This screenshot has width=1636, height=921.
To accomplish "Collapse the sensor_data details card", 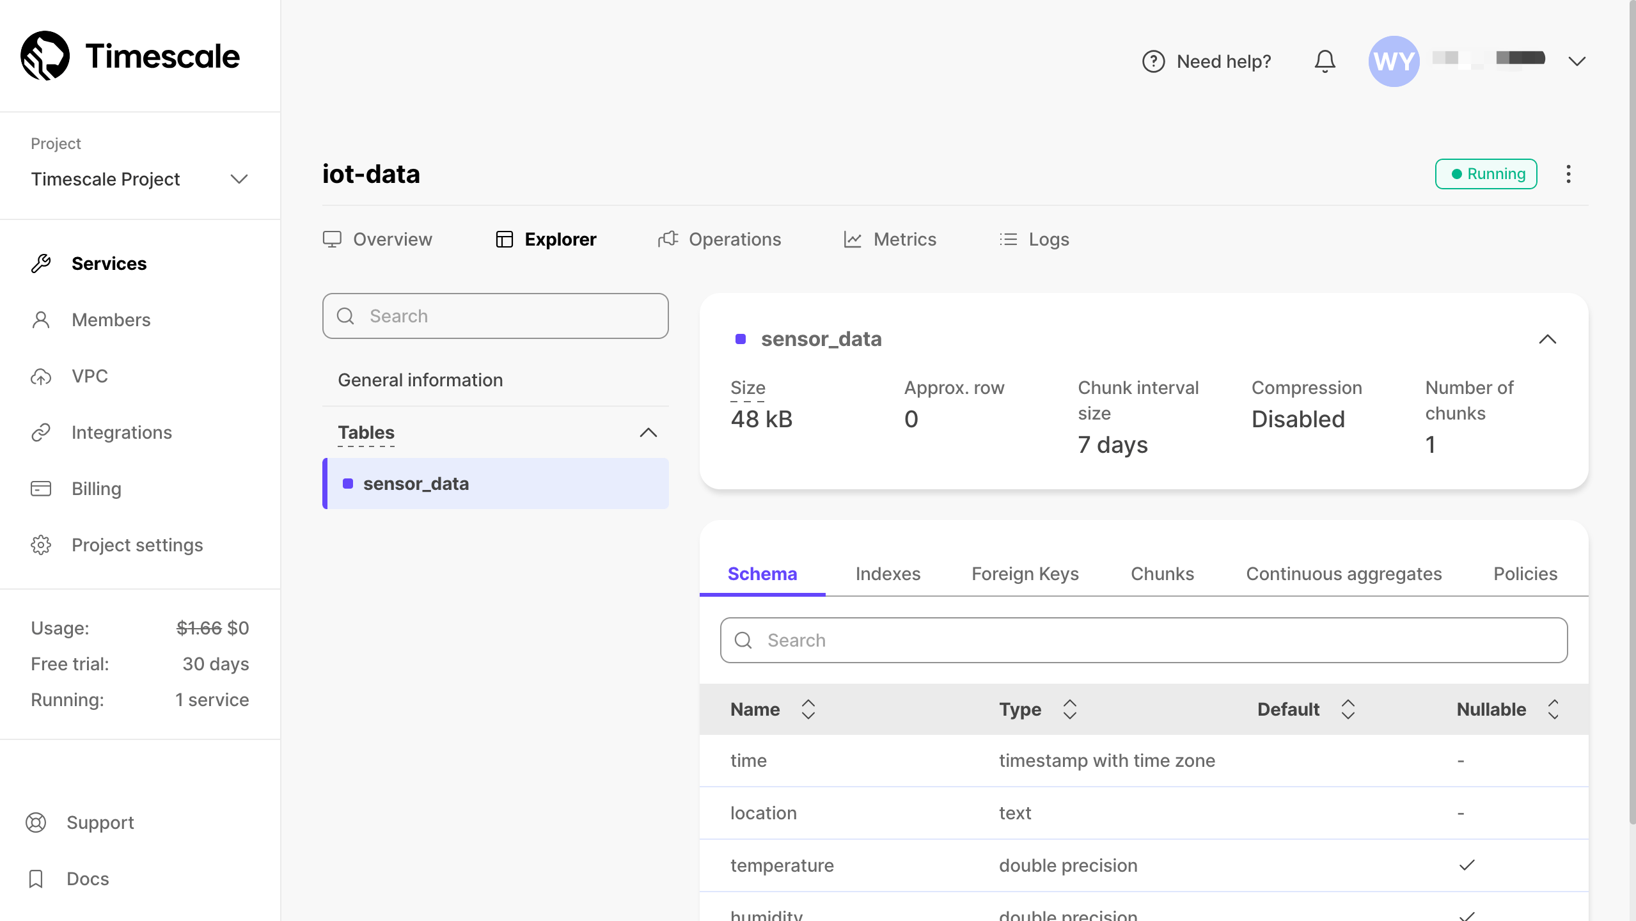I will coord(1547,339).
